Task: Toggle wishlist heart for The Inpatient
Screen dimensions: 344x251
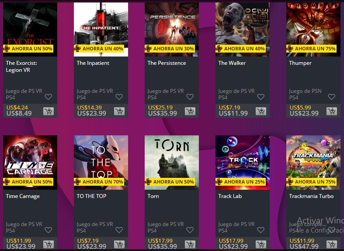Action: [x=119, y=97]
